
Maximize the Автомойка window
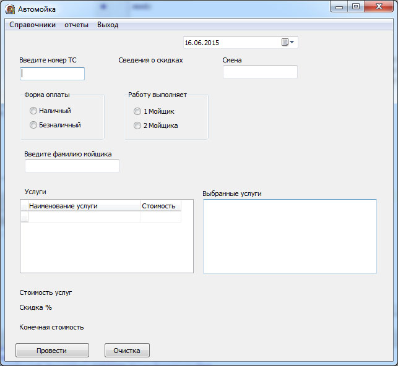356,7
